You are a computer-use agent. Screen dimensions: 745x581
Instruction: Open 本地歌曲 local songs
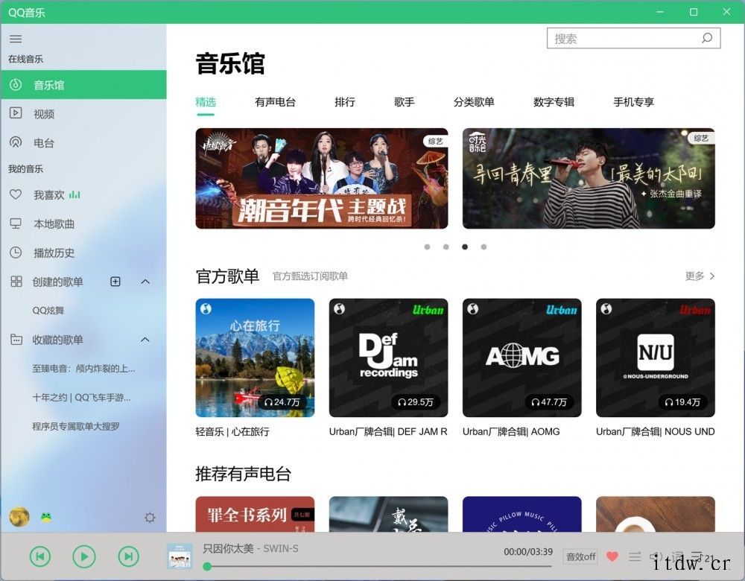[83, 223]
